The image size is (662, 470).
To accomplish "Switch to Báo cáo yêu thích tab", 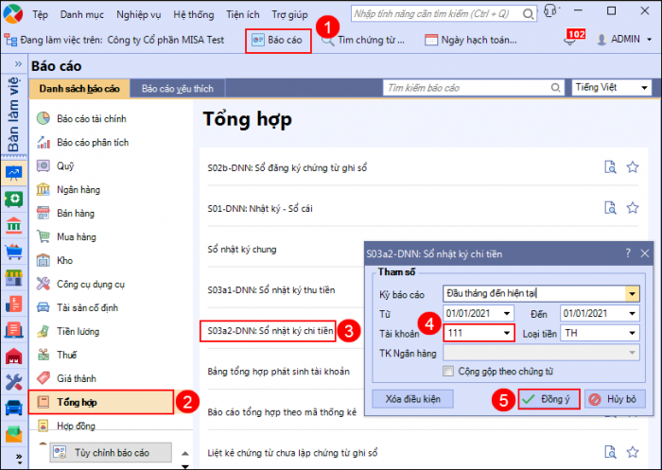I will (178, 89).
